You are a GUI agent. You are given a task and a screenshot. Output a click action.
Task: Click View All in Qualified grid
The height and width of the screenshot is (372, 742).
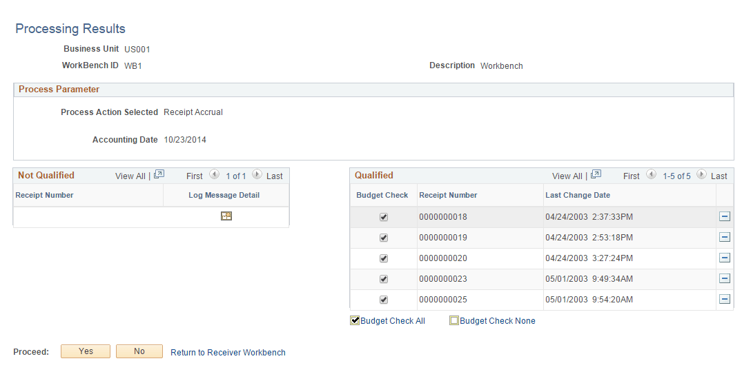567,176
